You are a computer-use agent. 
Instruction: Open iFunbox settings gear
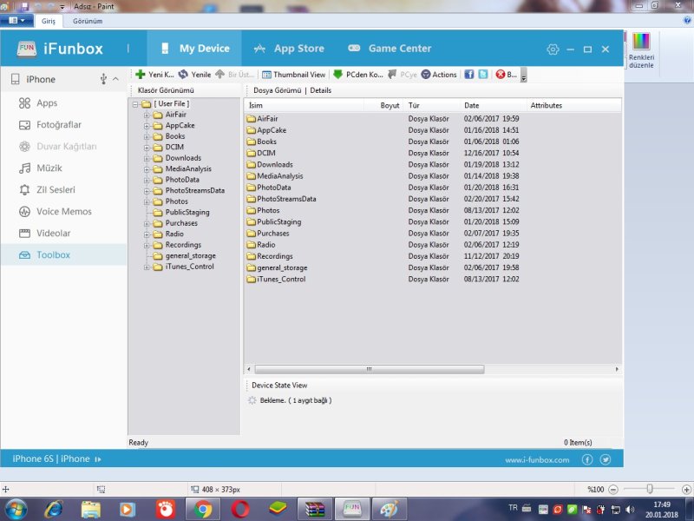(x=553, y=49)
